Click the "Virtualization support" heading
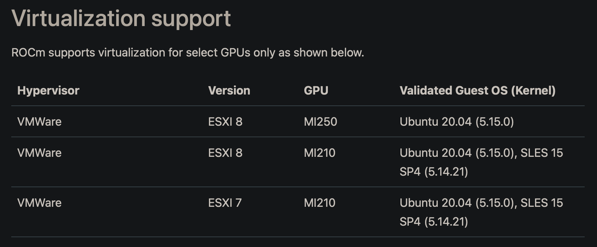This screenshot has width=597, height=247. coord(121,19)
